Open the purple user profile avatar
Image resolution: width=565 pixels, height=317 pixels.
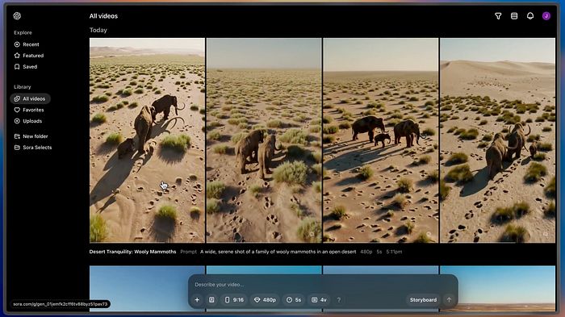pyautogui.click(x=546, y=16)
